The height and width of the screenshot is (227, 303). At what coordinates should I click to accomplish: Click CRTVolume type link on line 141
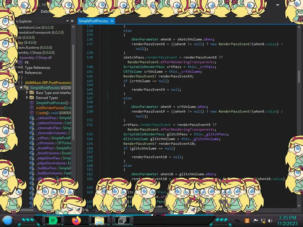click(x=133, y=72)
